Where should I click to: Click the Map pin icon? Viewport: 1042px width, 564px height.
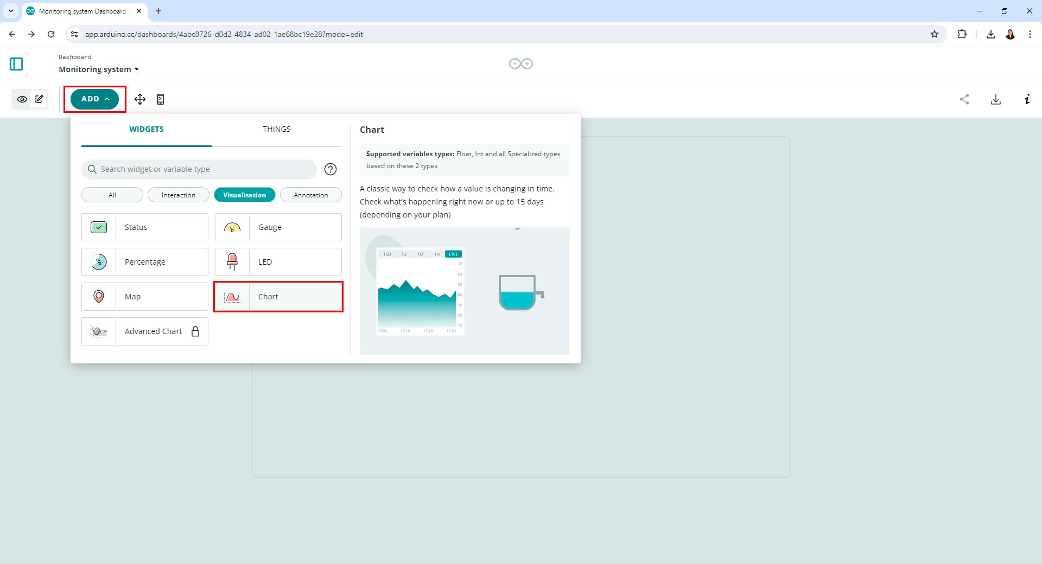[99, 297]
